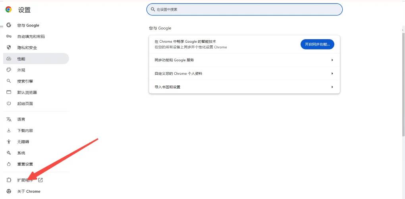Click the shield icon for 隐私和安全
Viewport: 405px width, 199px height.
tap(9, 47)
